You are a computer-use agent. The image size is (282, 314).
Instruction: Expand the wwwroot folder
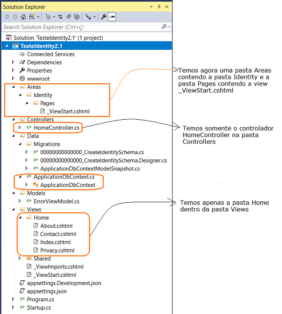pos(13,79)
